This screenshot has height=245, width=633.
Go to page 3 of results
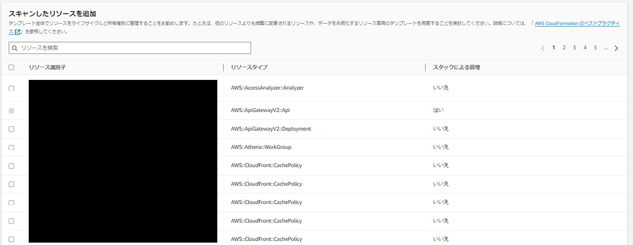(574, 48)
